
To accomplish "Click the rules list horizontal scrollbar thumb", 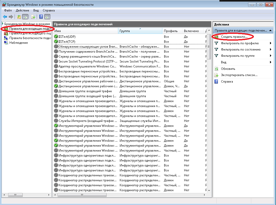I will [x=82, y=195].
